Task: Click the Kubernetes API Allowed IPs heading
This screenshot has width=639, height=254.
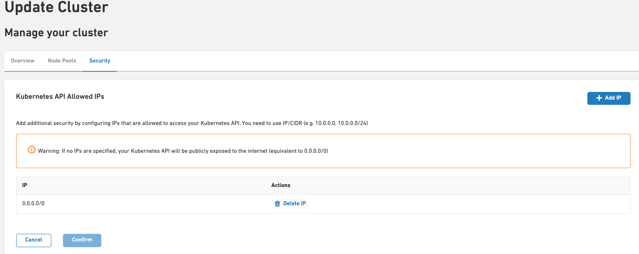Action: [60, 97]
